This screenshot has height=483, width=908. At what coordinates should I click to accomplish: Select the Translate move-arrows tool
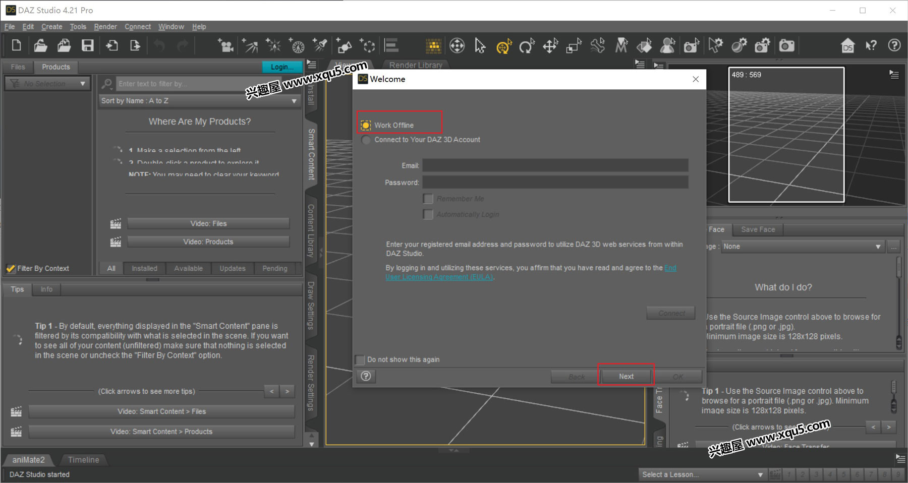coord(550,46)
